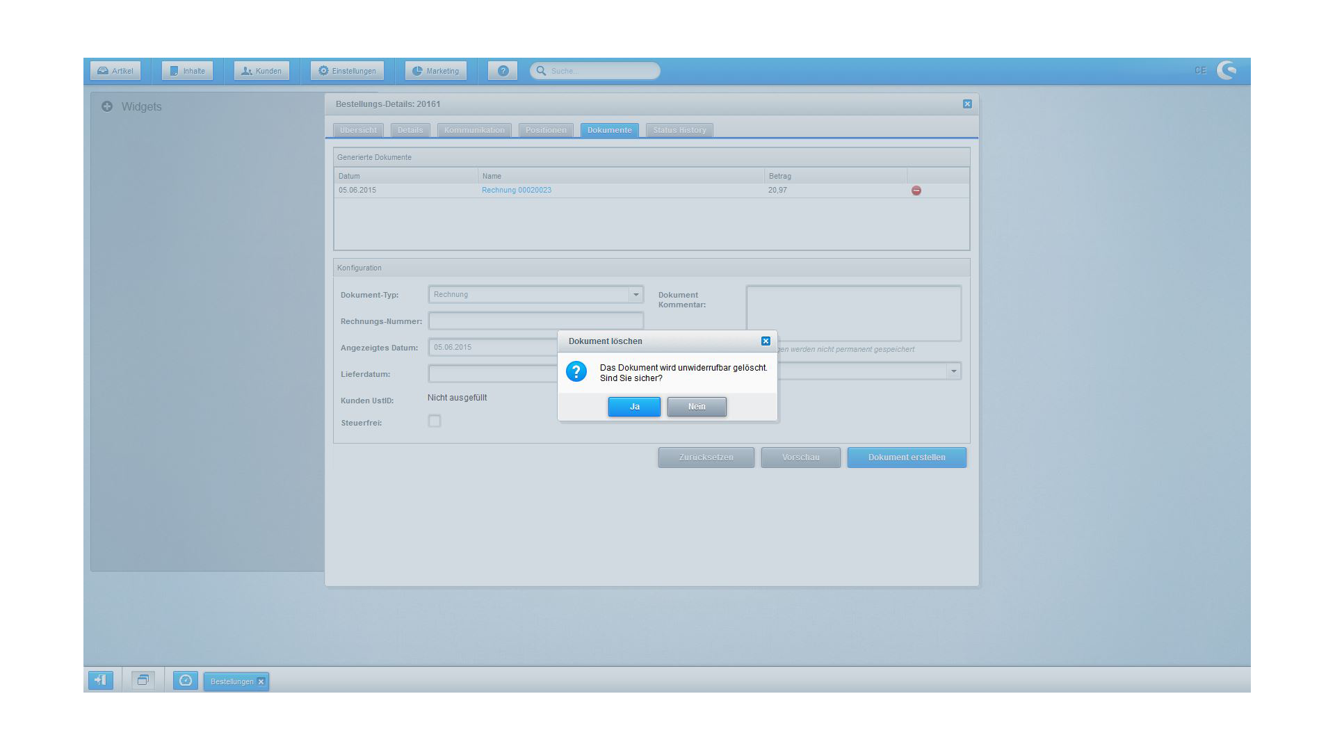The width and height of the screenshot is (1335, 751).
Task: Expand the dropdown below the comment box
Action: pos(953,371)
